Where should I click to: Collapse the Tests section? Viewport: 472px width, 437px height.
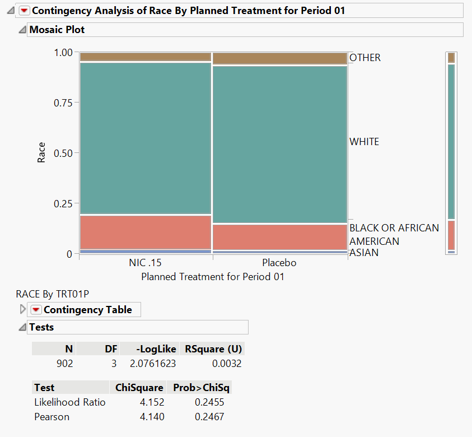click(x=22, y=327)
